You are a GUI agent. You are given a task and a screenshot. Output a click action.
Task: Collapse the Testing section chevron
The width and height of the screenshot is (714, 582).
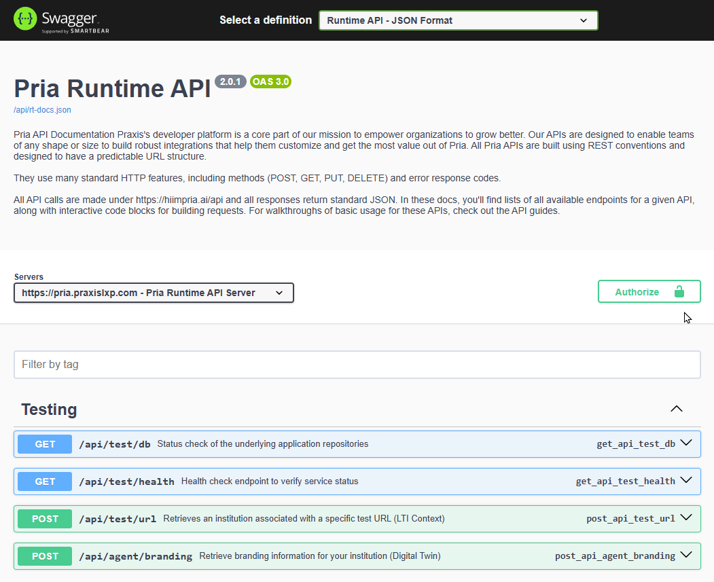point(676,409)
